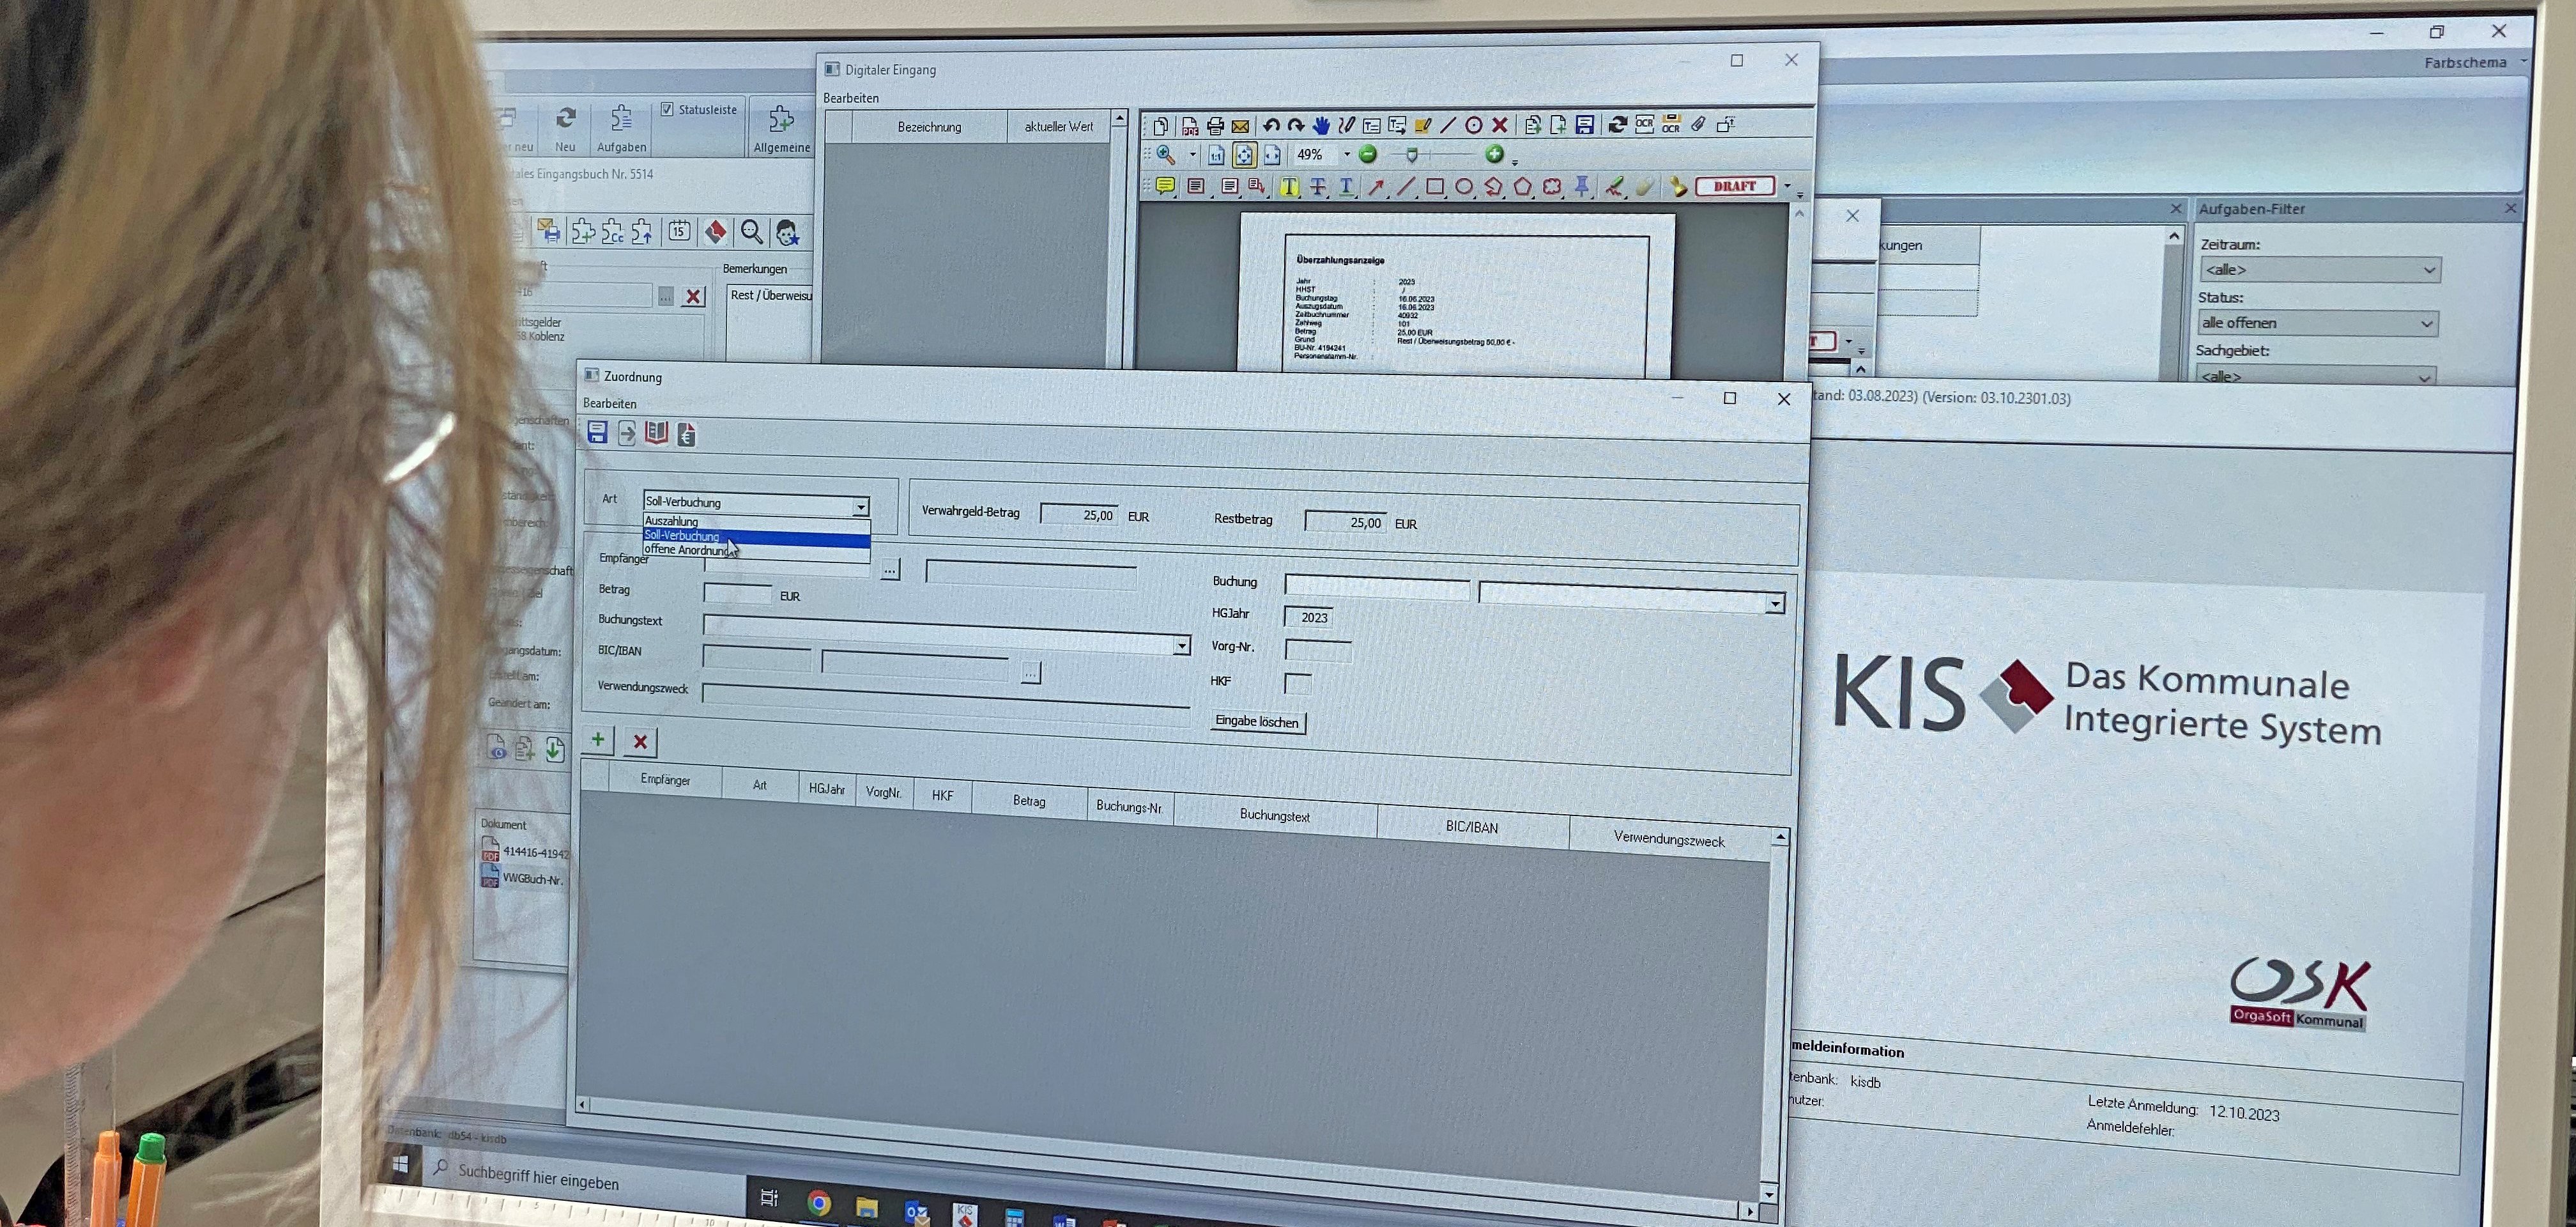The height and width of the screenshot is (1227, 2576).
Task: Enable fit-page view toggle button
Action: pyautogui.click(x=1244, y=155)
